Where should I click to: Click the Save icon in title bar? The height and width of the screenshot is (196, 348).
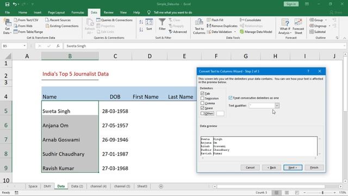click(7, 4)
